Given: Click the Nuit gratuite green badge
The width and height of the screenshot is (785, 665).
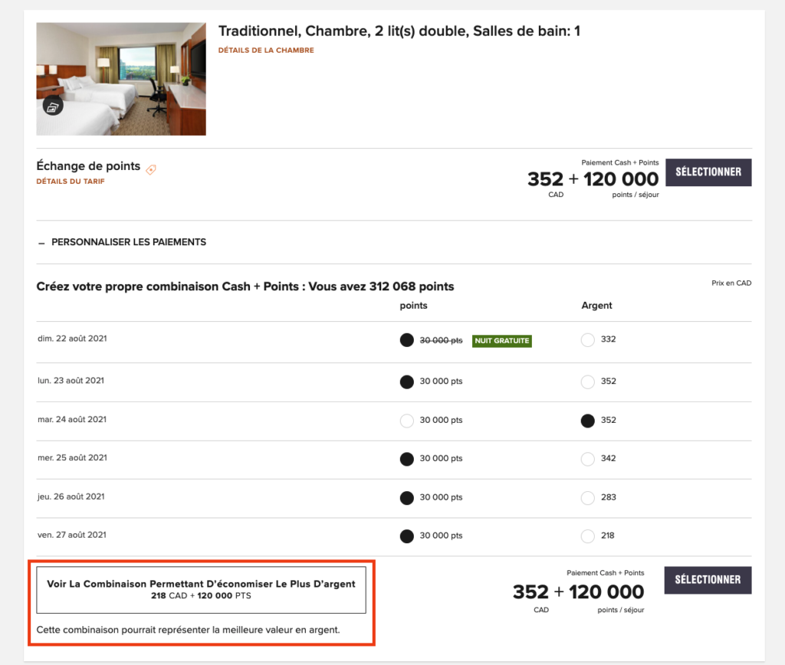Looking at the screenshot, I should click(501, 341).
